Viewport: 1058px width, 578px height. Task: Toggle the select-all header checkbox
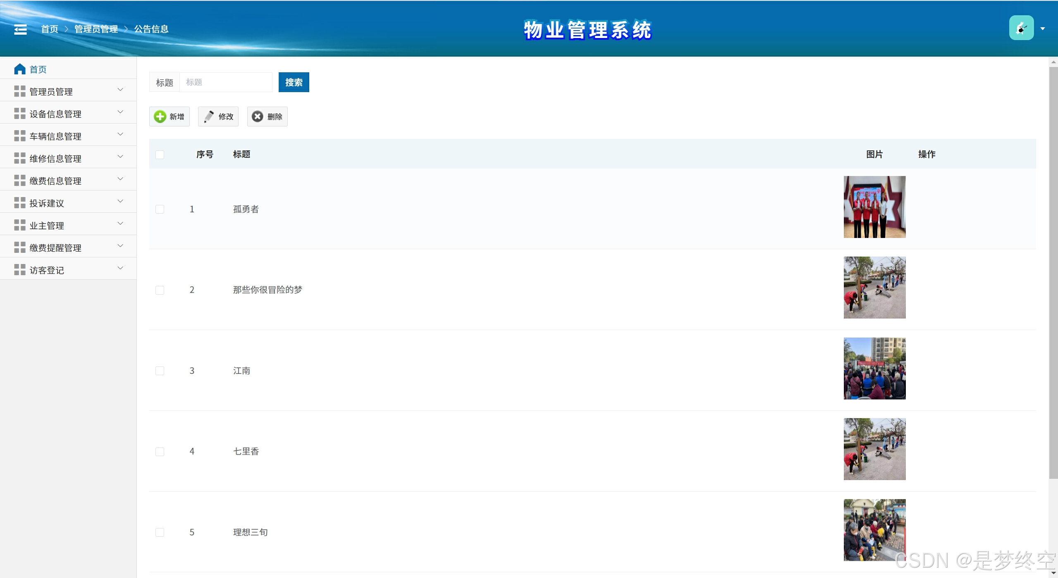[x=160, y=155]
